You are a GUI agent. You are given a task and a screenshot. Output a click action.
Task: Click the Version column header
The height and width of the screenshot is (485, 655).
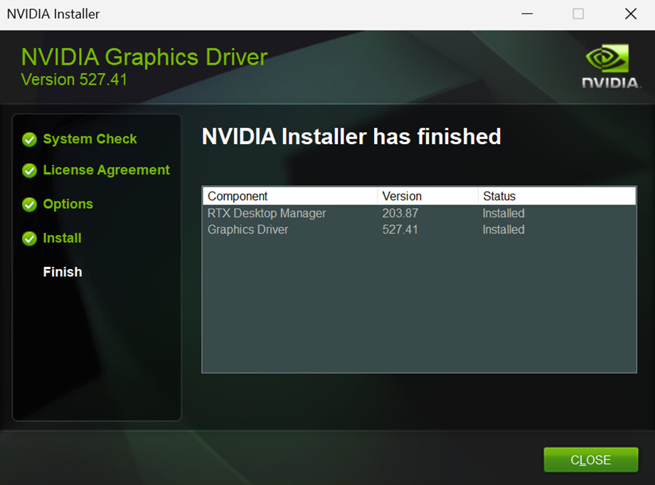[x=401, y=196]
